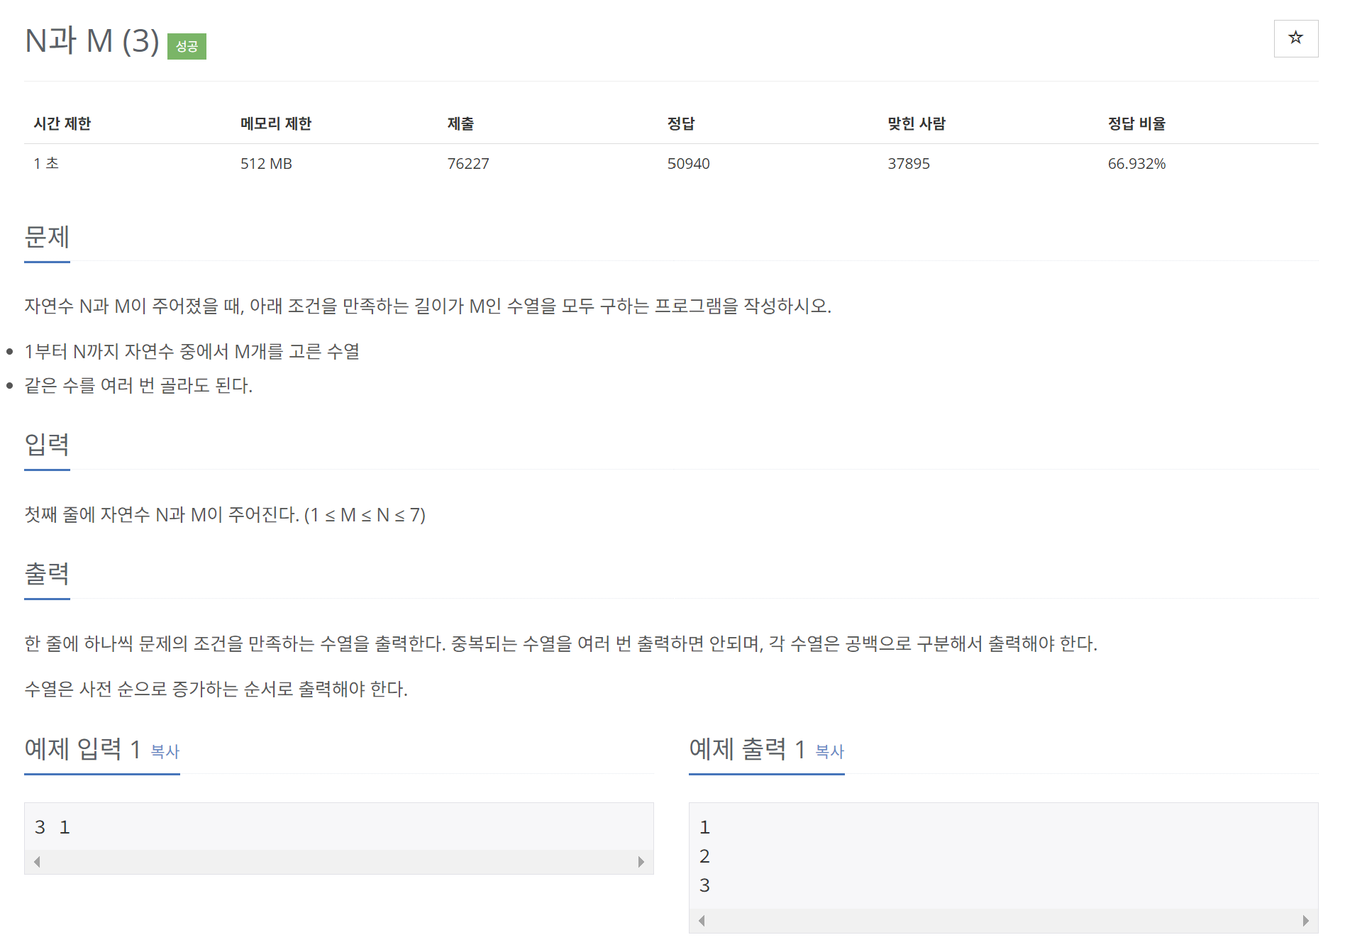Click the 출력 section heading
Image resolution: width=1345 pixels, height=952 pixels.
pos(47,574)
